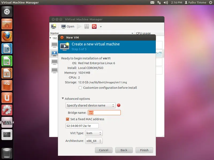Open Home Folder from the launcher

click(x=7, y=24)
